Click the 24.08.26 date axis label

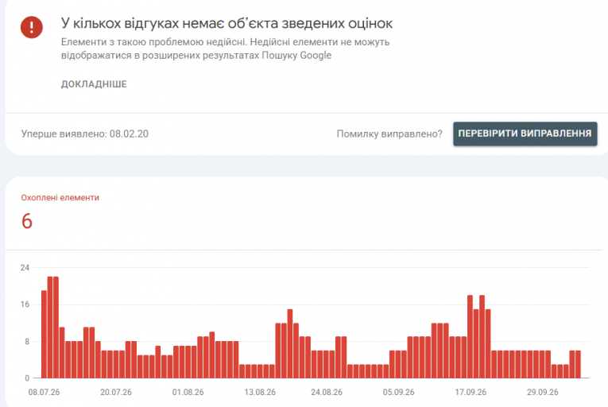click(327, 392)
